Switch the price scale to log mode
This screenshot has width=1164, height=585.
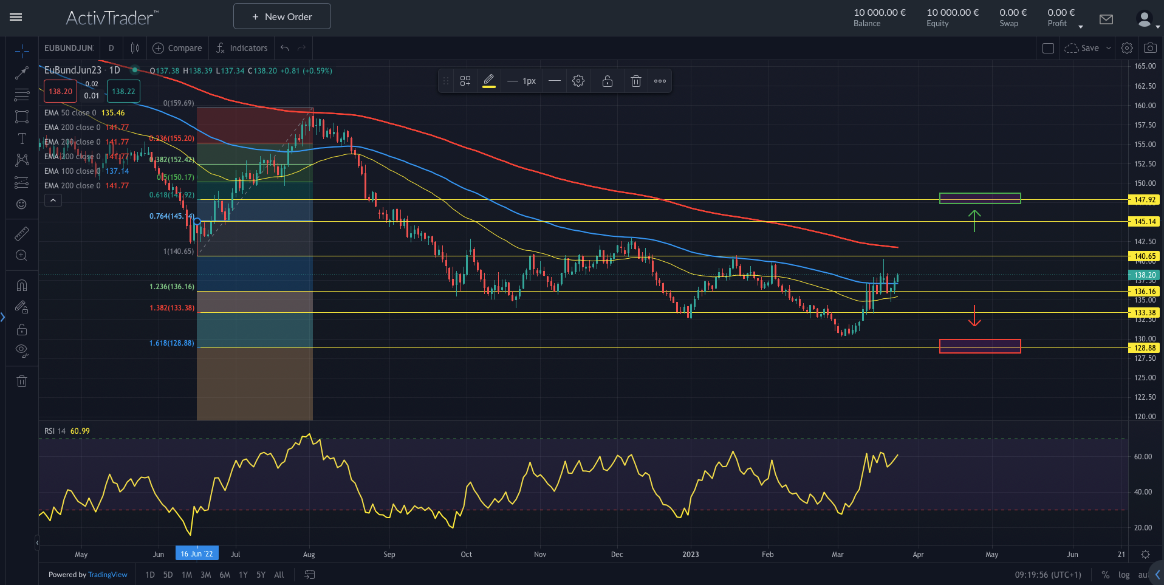tap(1124, 575)
